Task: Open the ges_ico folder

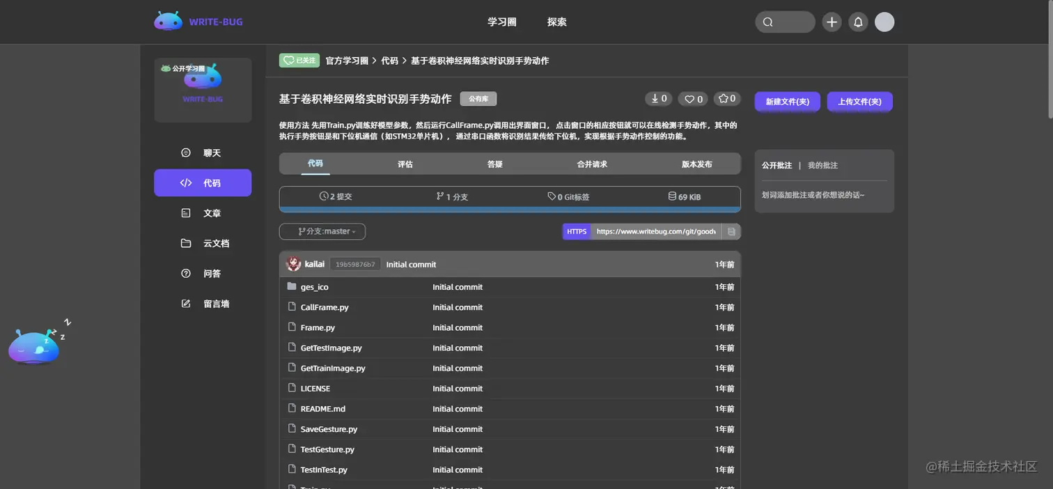Action: [x=314, y=287]
